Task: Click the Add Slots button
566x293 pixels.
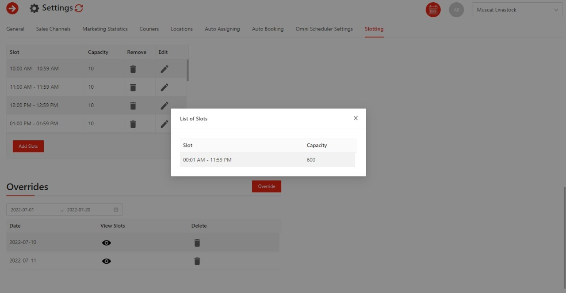Action: pos(28,146)
